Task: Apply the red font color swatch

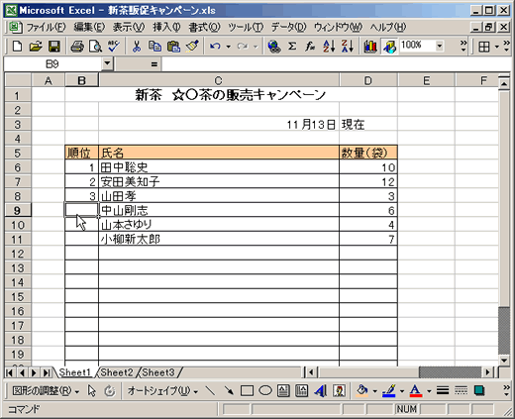Action: [x=415, y=391]
